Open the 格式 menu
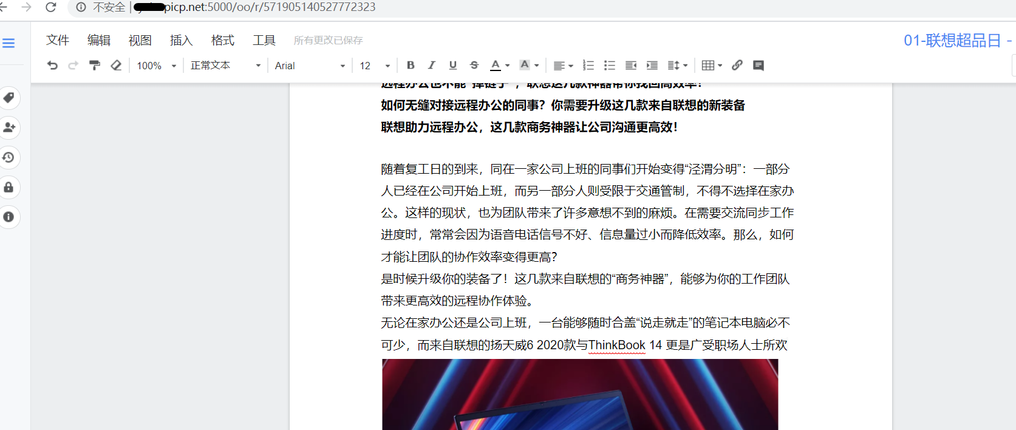Screen dimensions: 1016x430 pos(223,40)
